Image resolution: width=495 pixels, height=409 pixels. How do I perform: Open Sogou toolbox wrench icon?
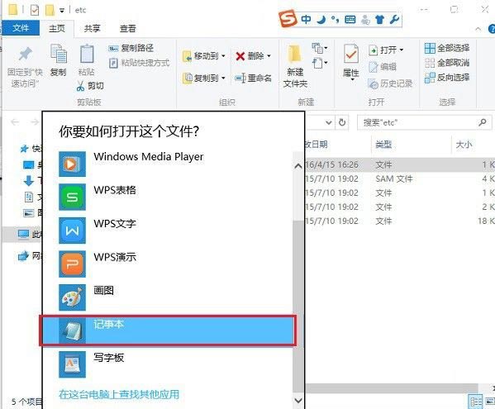(x=394, y=20)
